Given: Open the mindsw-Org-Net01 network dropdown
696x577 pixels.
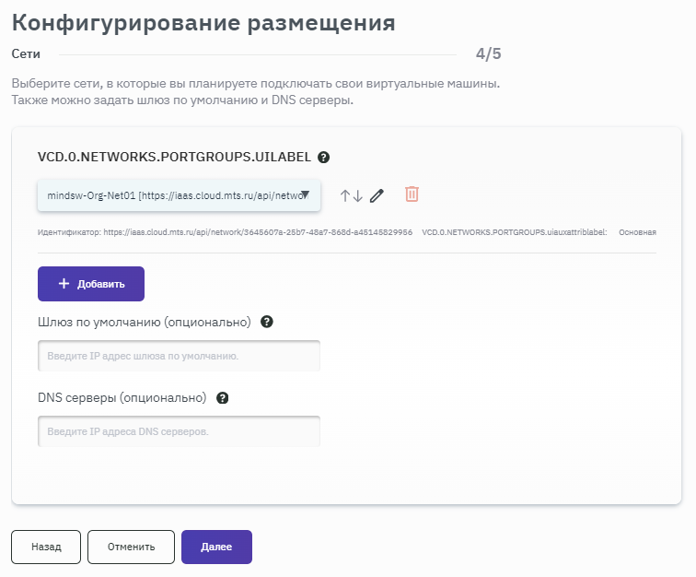Looking at the screenshot, I should (x=175, y=195).
